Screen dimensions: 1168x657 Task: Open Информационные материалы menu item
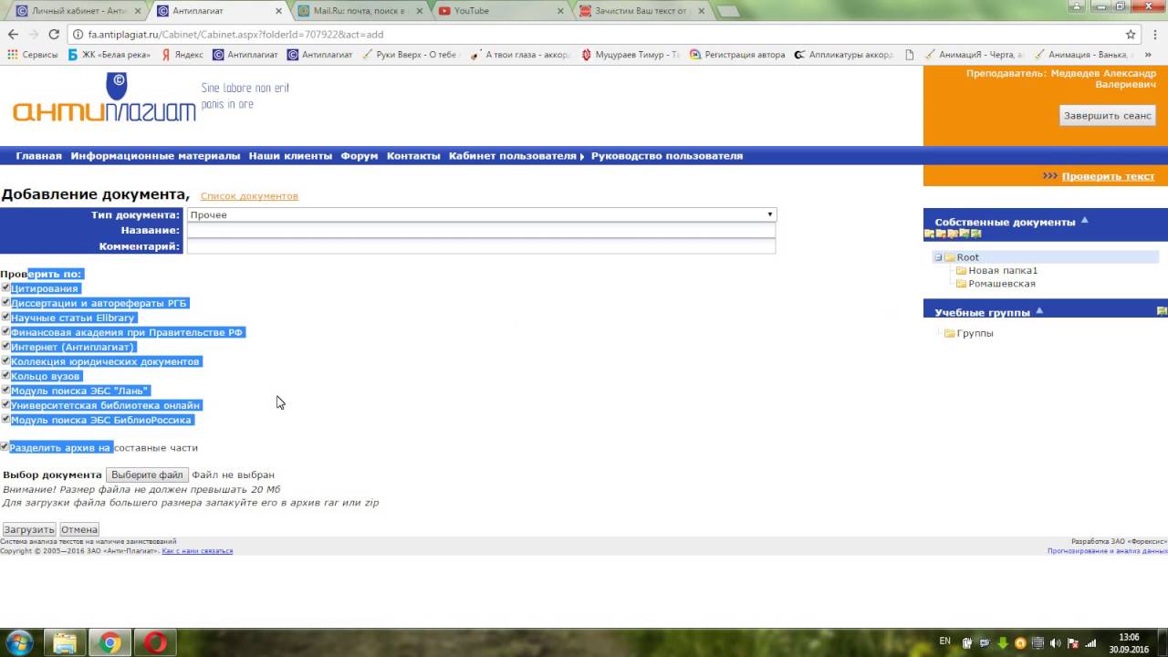[x=155, y=156]
